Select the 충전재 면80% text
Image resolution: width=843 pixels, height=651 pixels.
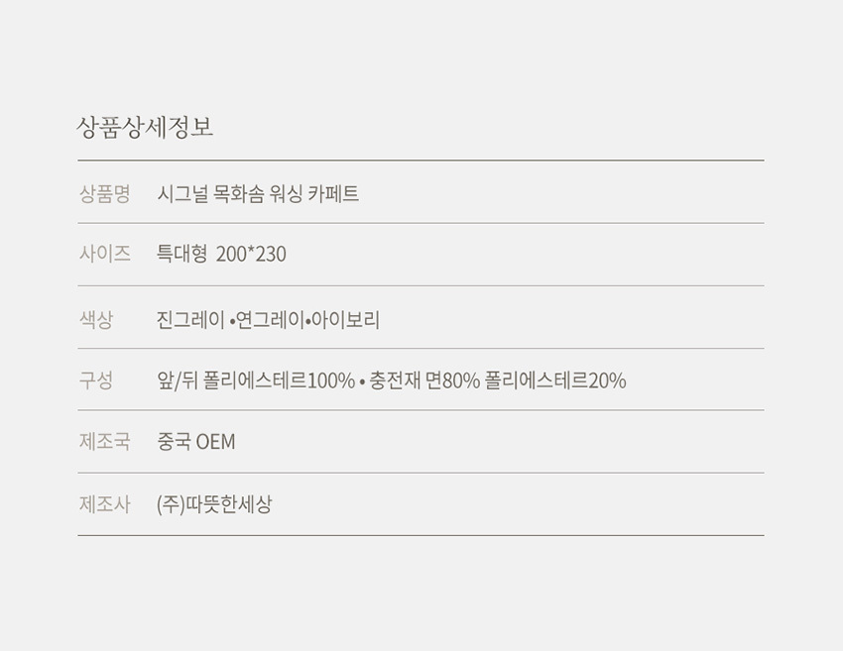(424, 381)
